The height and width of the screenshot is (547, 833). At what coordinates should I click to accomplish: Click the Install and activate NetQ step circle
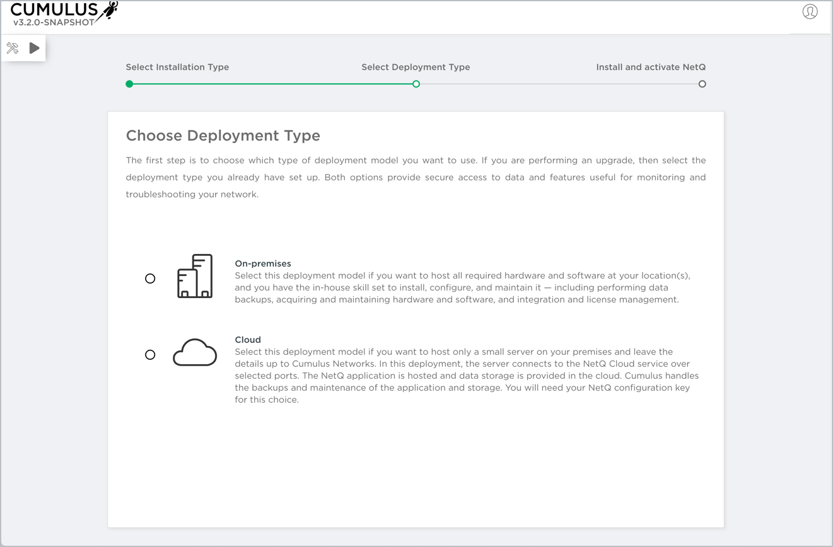pos(702,84)
